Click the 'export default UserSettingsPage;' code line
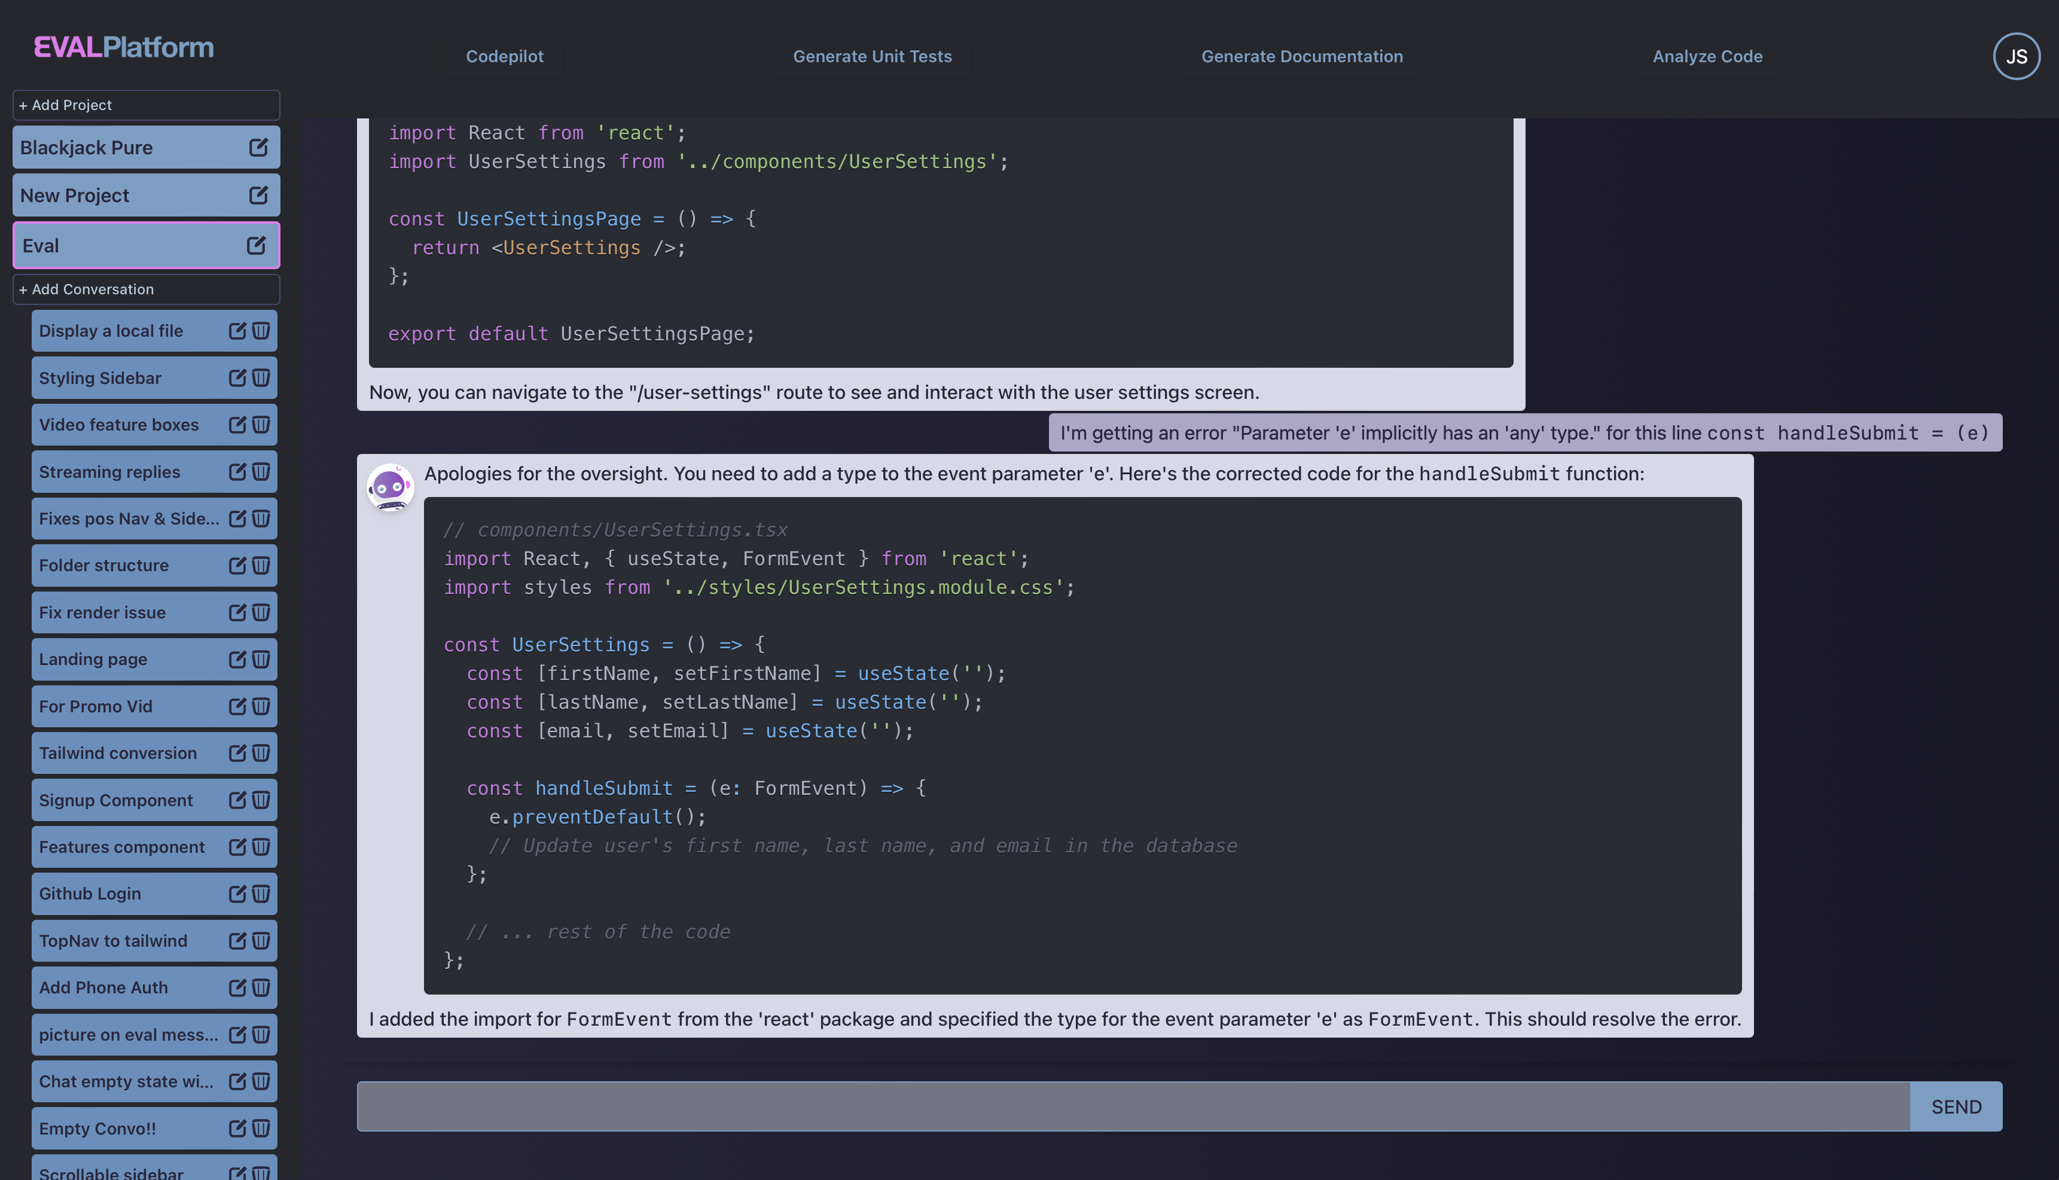The width and height of the screenshot is (2059, 1180). [x=571, y=333]
